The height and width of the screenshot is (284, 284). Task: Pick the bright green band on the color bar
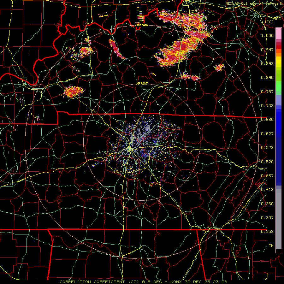tap(279, 86)
